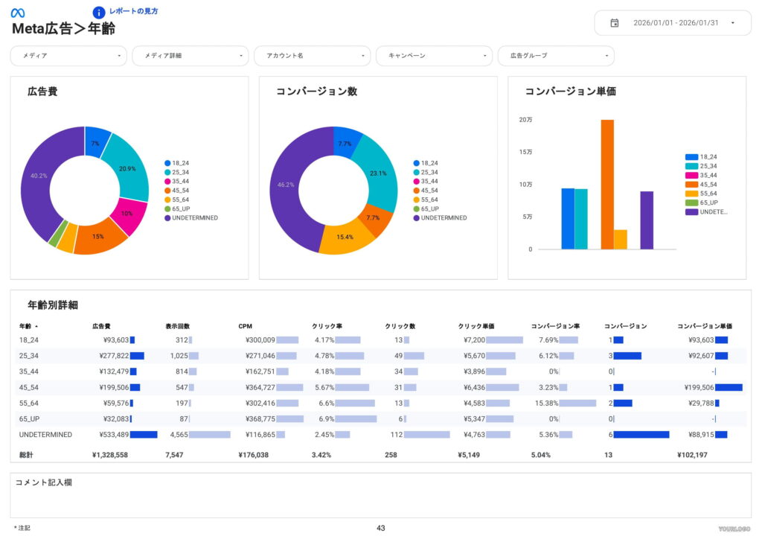Click the info icon beside レポートの見方
The image size is (762, 539).
point(97,12)
